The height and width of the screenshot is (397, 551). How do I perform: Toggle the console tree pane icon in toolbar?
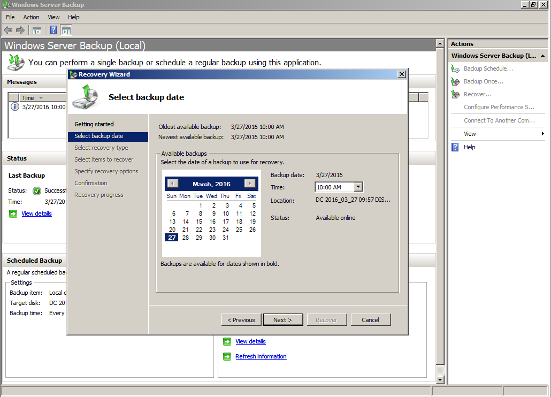coord(37,30)
